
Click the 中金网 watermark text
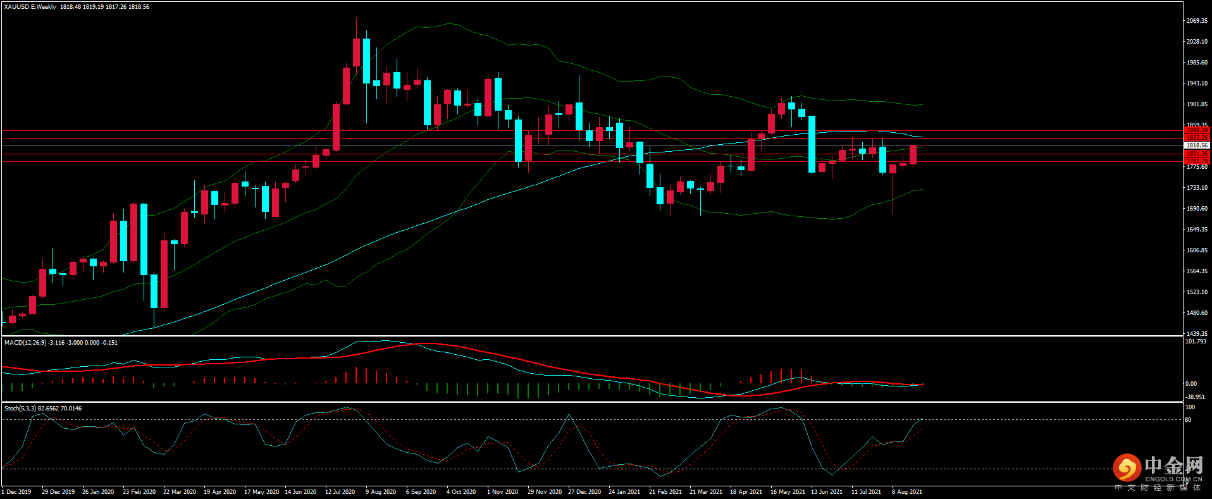pyautogui.click(x=1174, y=465)
